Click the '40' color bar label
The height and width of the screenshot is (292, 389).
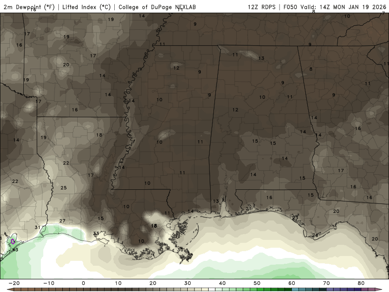pos(222,283)
